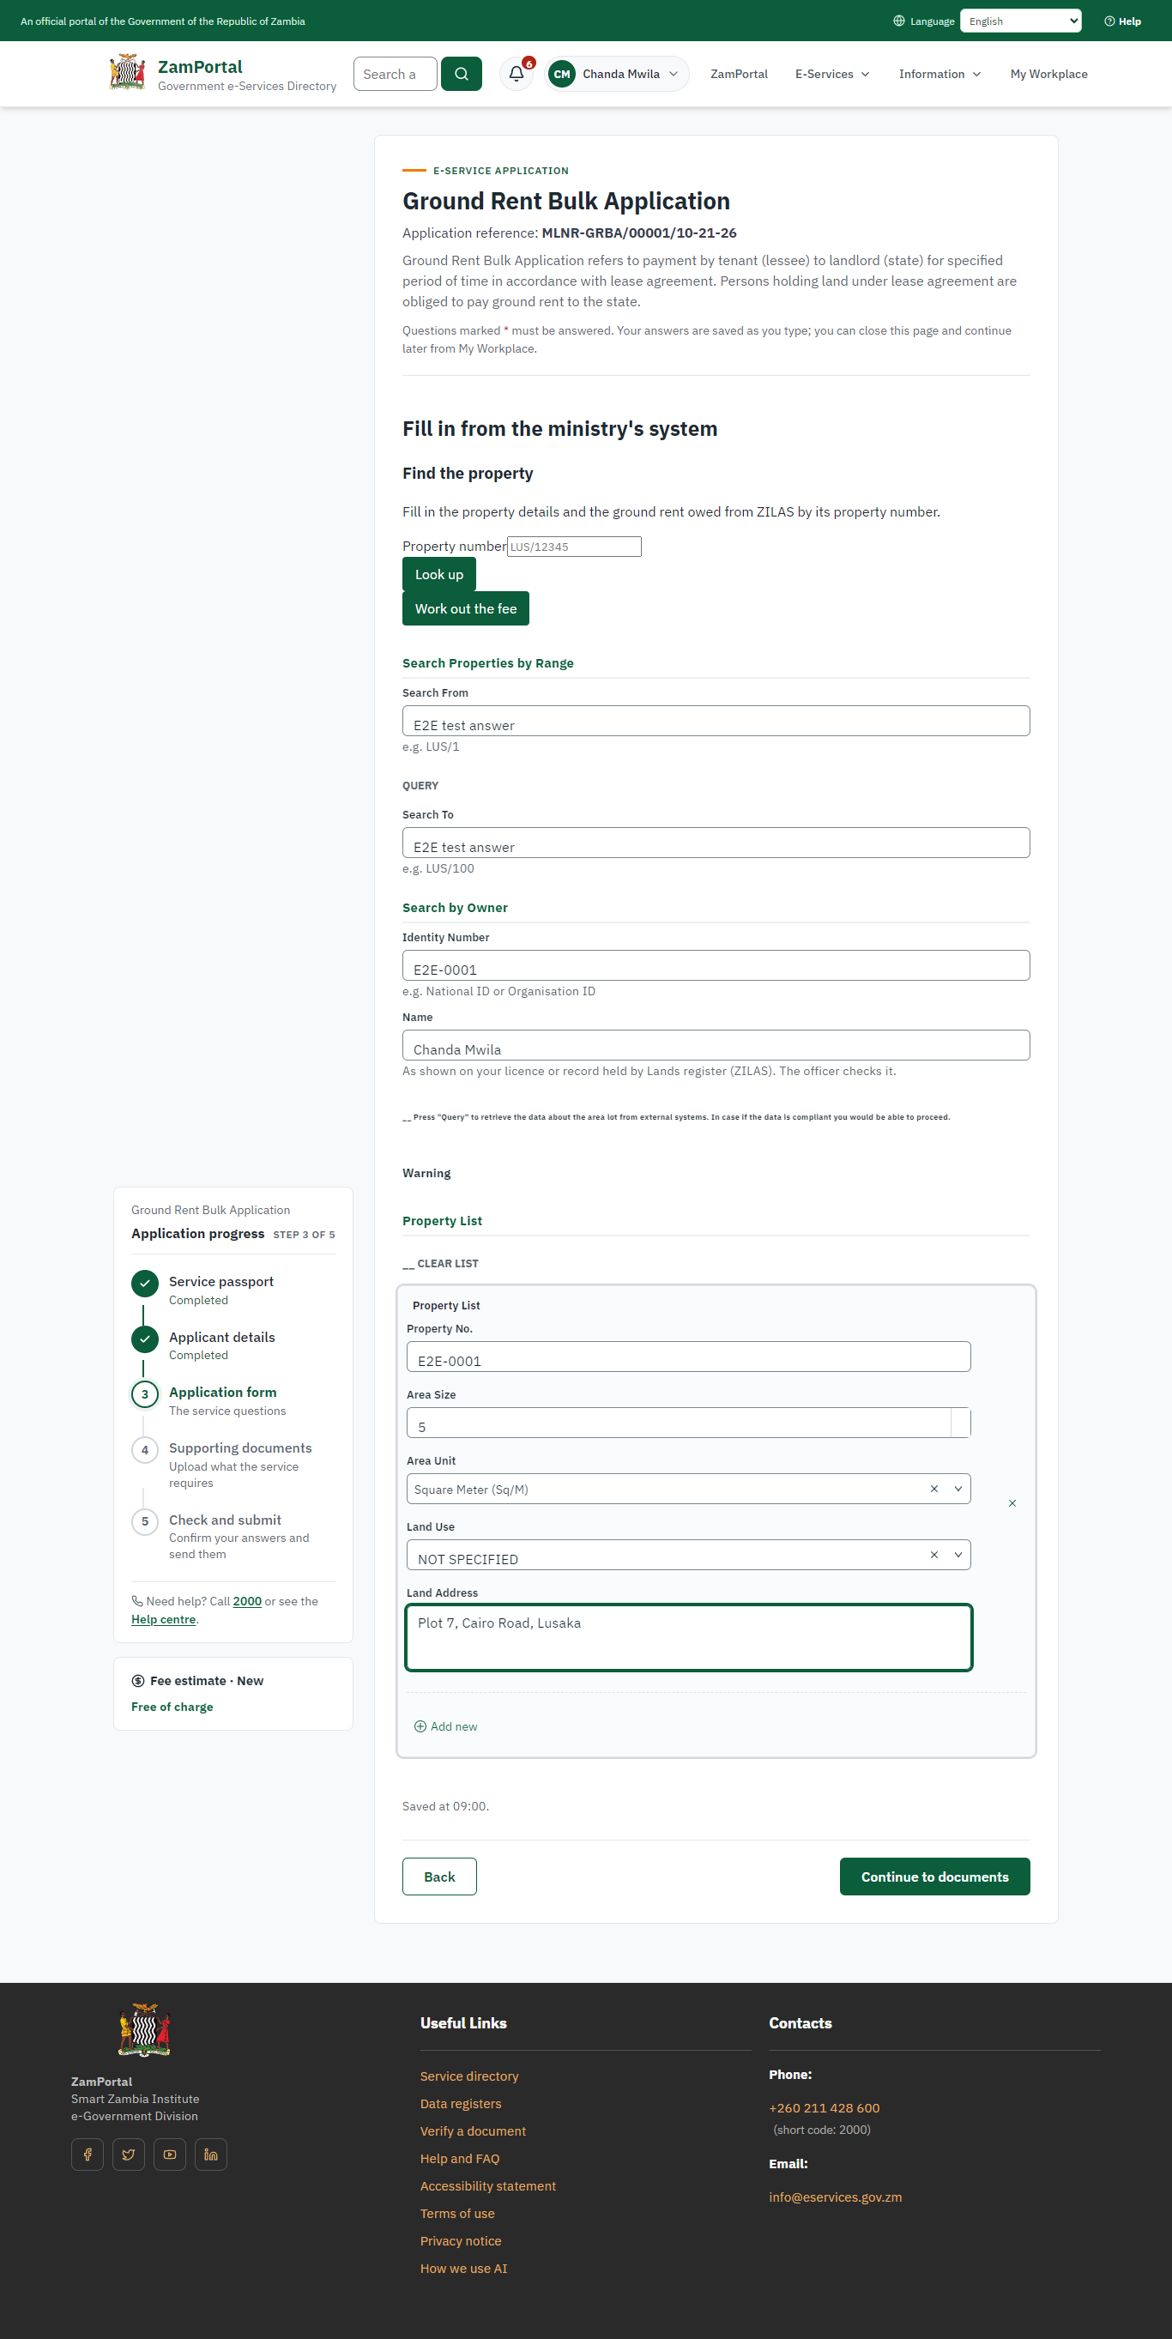Click the footer coat of arms emblem
The image size is (1172, 2339).
(x=144, y=2030)
